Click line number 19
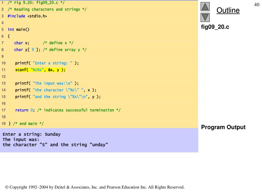 [x=4, y=124]
